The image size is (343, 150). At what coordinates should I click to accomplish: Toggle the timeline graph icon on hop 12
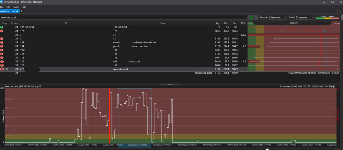pyautogui.click(x=7, y=69)
